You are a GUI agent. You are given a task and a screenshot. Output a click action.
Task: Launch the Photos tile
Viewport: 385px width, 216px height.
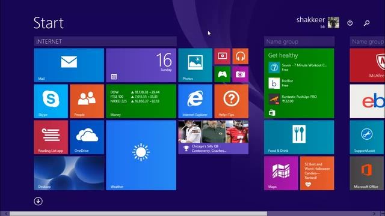point(195,65)
